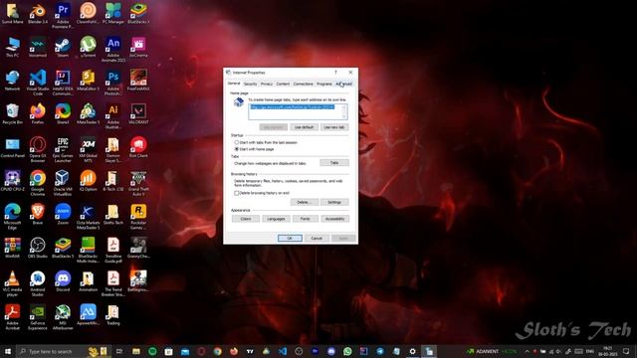The image size is (637, 358).
Task: Select the VALORANT desktop icon
Action: pyautogui.click(x=138, y=114)
